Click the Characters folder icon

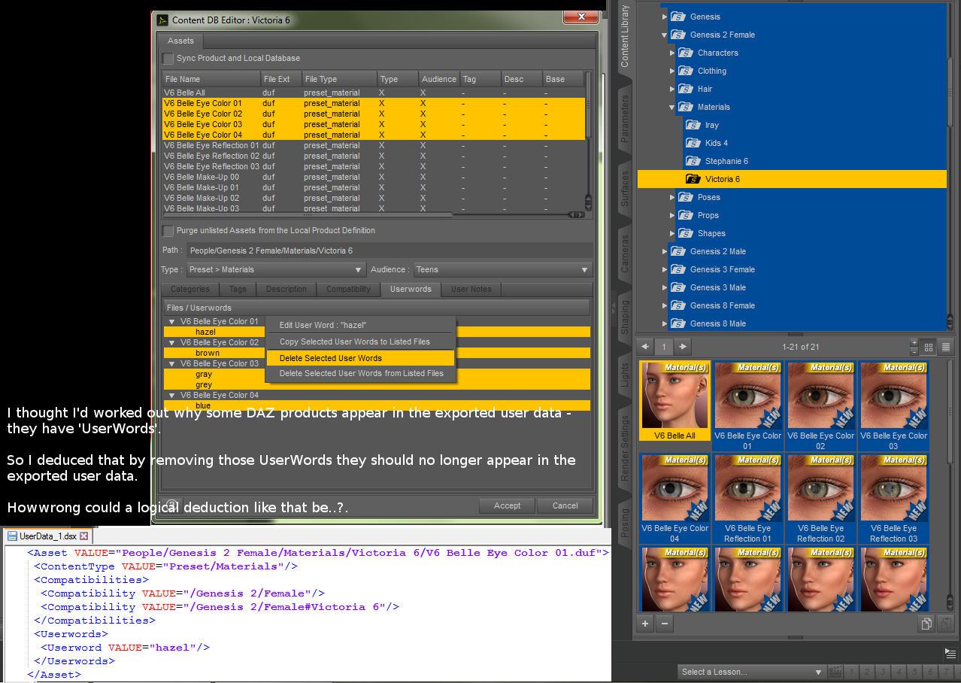pos(685,53)
